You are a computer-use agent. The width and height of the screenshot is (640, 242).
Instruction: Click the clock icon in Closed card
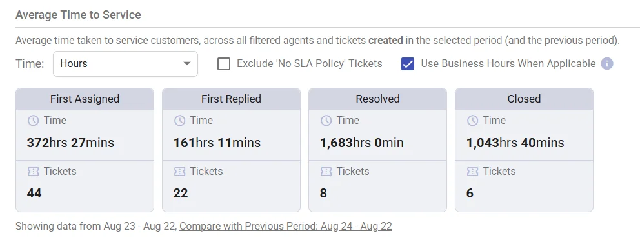point(473,121)
